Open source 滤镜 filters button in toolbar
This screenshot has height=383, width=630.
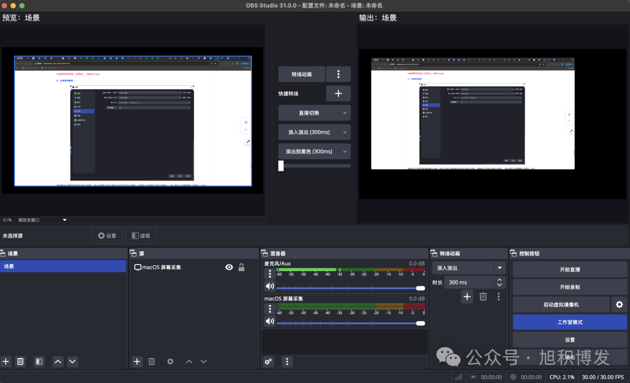(141, 236)
